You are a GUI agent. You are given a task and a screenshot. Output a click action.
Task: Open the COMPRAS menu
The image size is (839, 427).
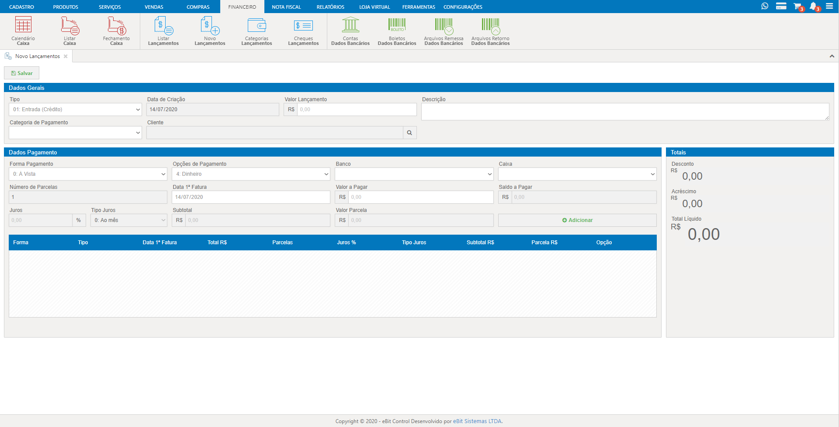tap(198, 7)
